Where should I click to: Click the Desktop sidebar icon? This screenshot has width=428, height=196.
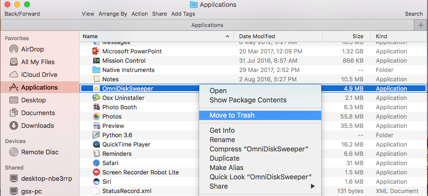pos(14,100)
